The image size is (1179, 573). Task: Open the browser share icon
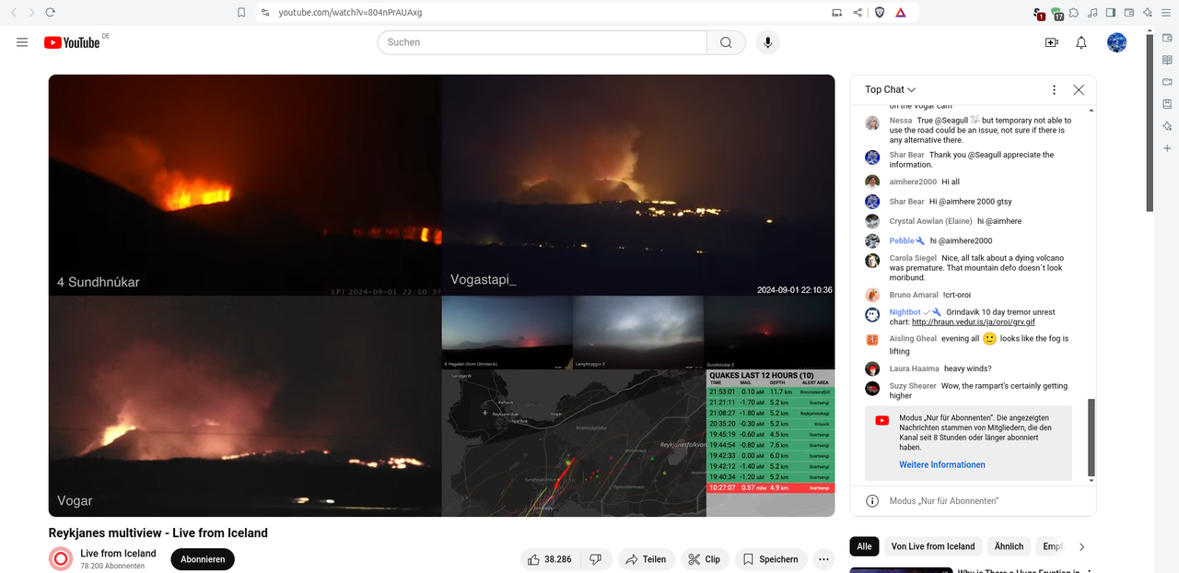(858, 12)
